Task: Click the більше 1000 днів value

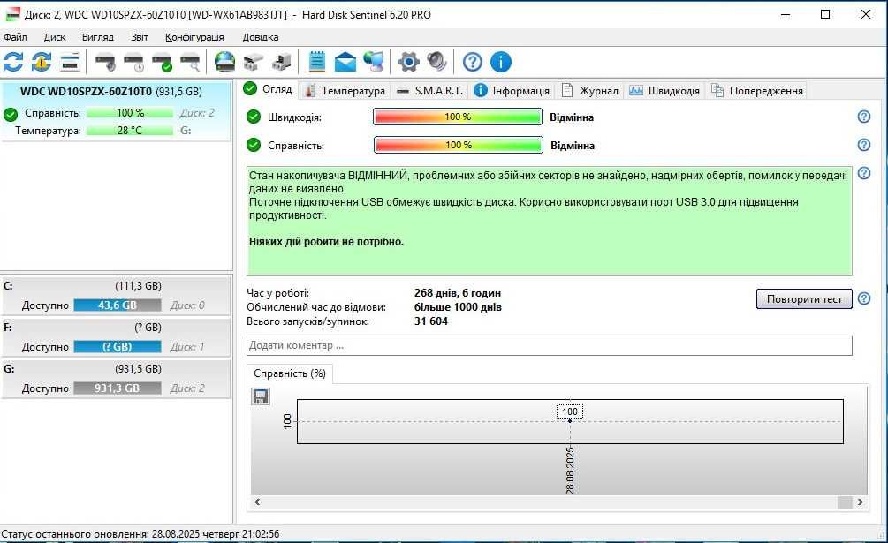Action: pos(458,307)
